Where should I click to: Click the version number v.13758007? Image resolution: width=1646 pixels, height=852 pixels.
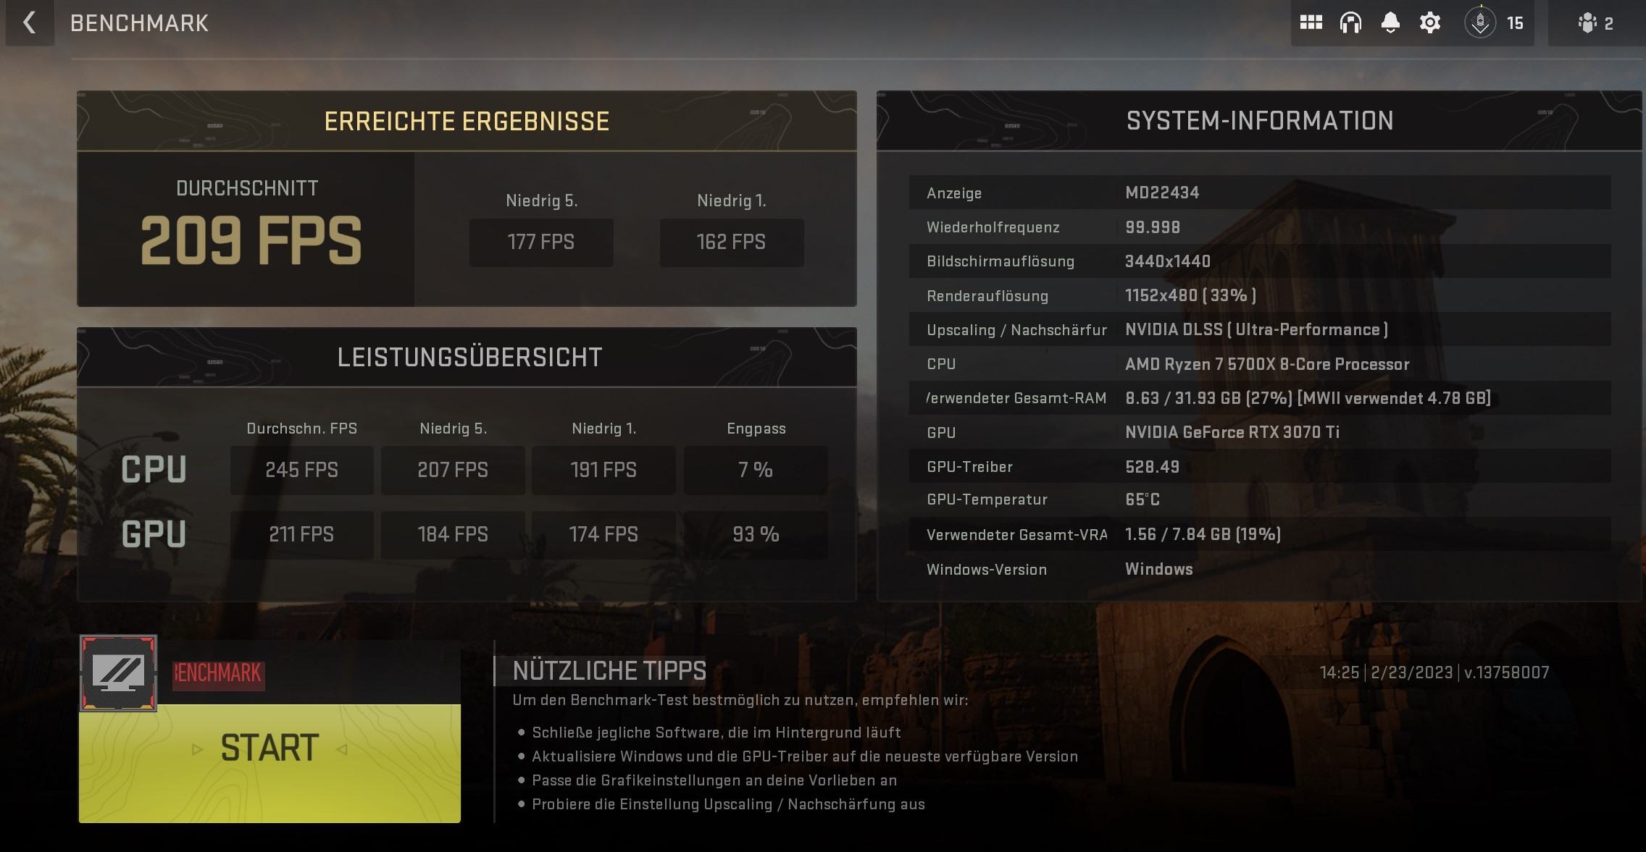coord(1507,672)
